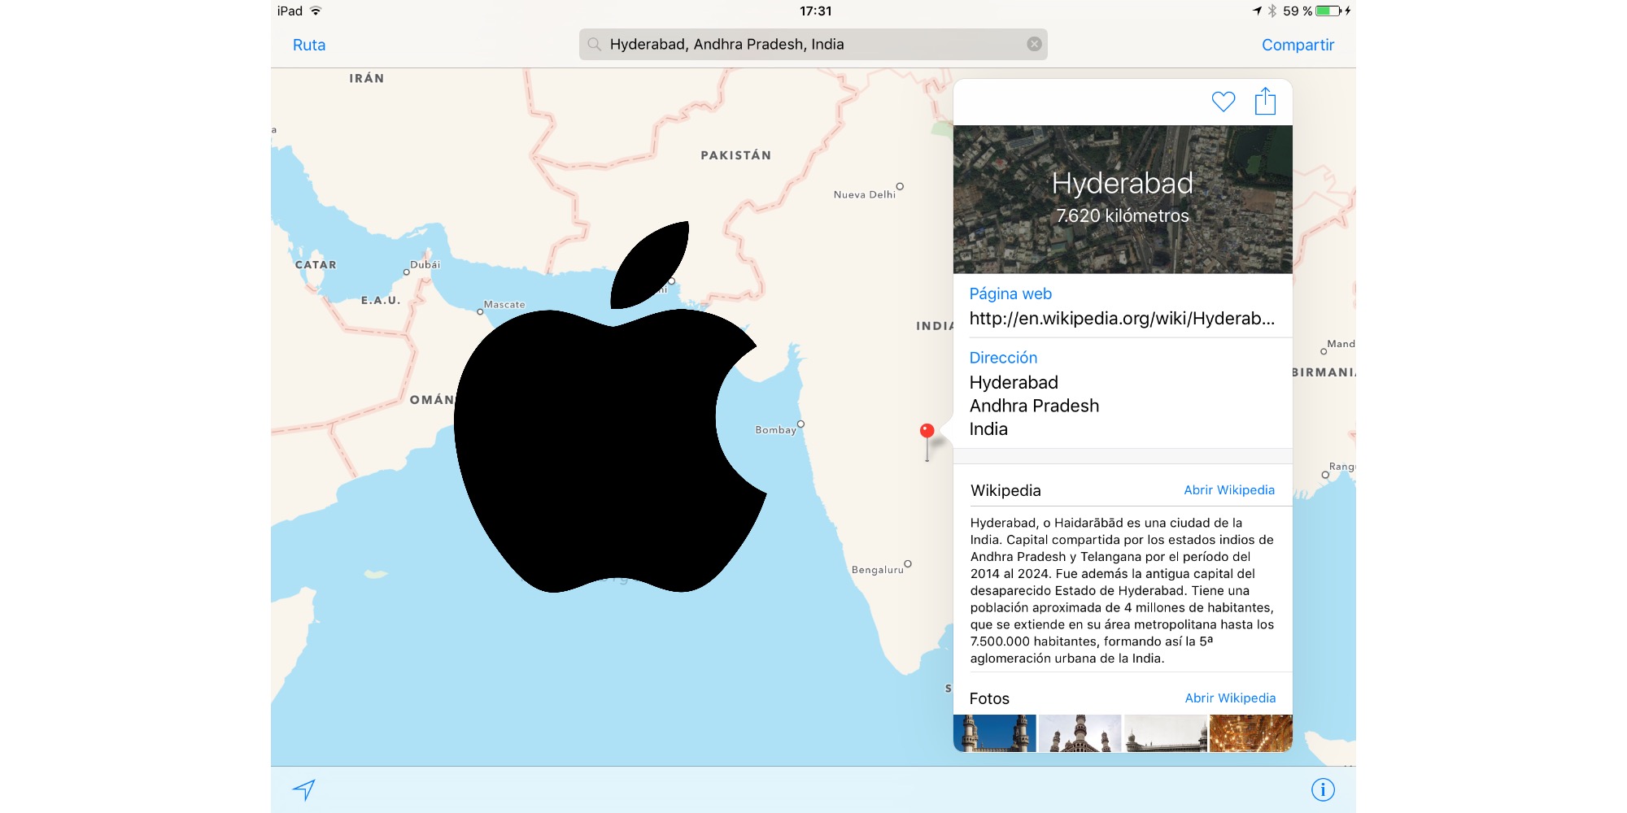This screenshot has height=813, width=1627.
Task: Clear the search field text
Action: click(1034, 44)
